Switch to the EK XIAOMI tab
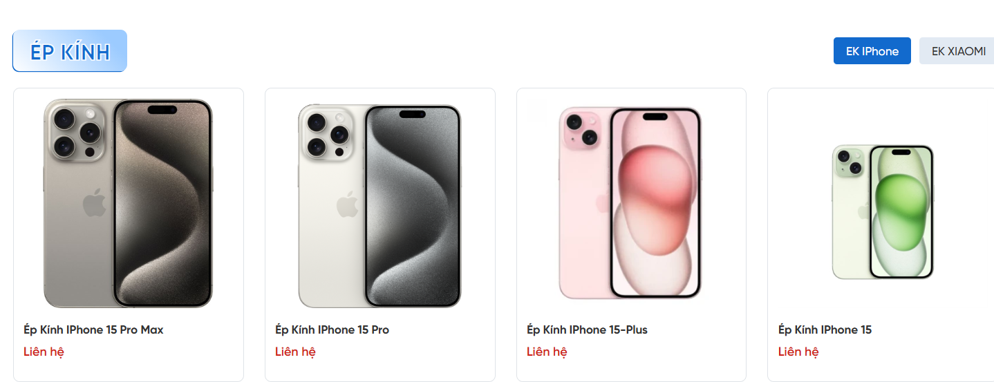Image resolution: width=994 pixels, height=382 pixels. (957, 51)
